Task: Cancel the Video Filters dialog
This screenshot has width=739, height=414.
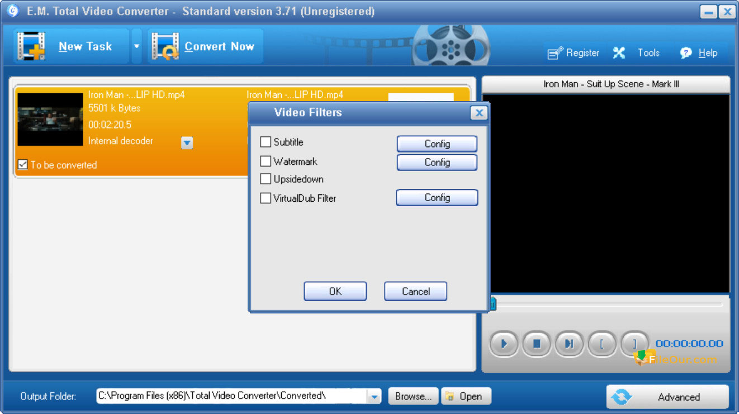Action: point(416,291)
